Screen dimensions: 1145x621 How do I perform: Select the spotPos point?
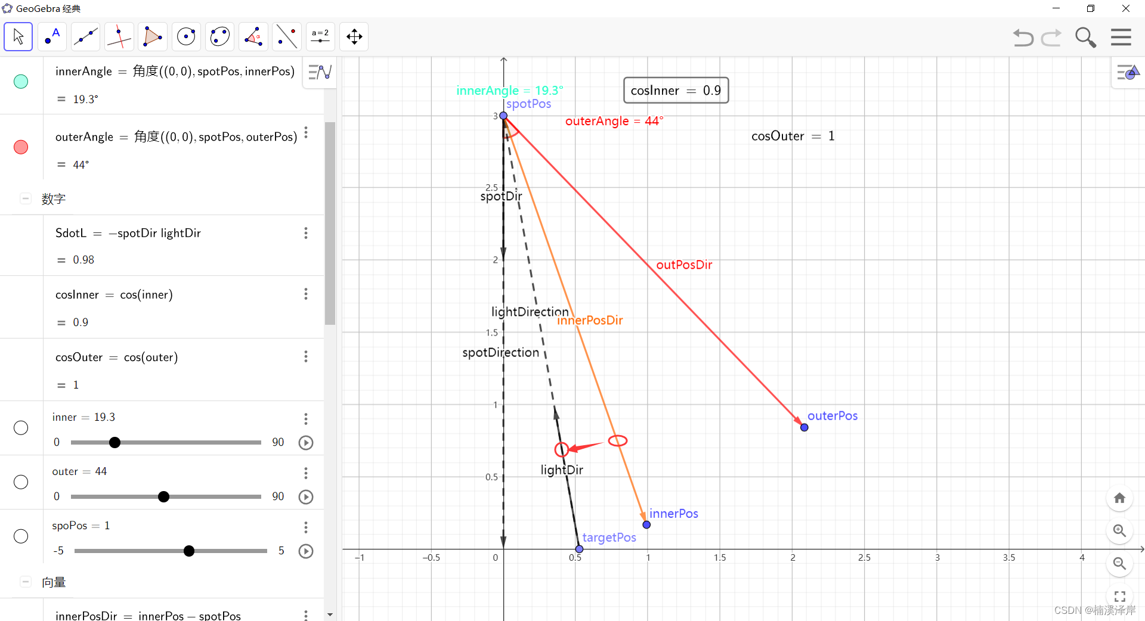[503, 116]
